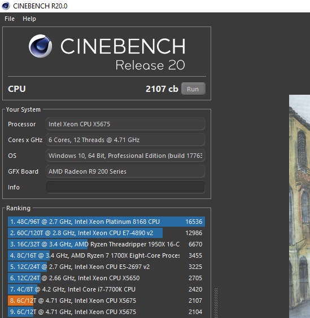Open the Help menu
Image resolution: width=310 pixels, height=318 pixels.
pyautogui.click(x=29, y=19)
